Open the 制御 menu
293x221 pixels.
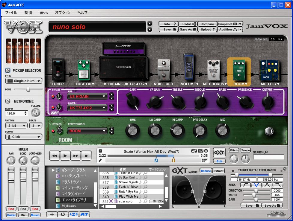click(x=28, y=13)
